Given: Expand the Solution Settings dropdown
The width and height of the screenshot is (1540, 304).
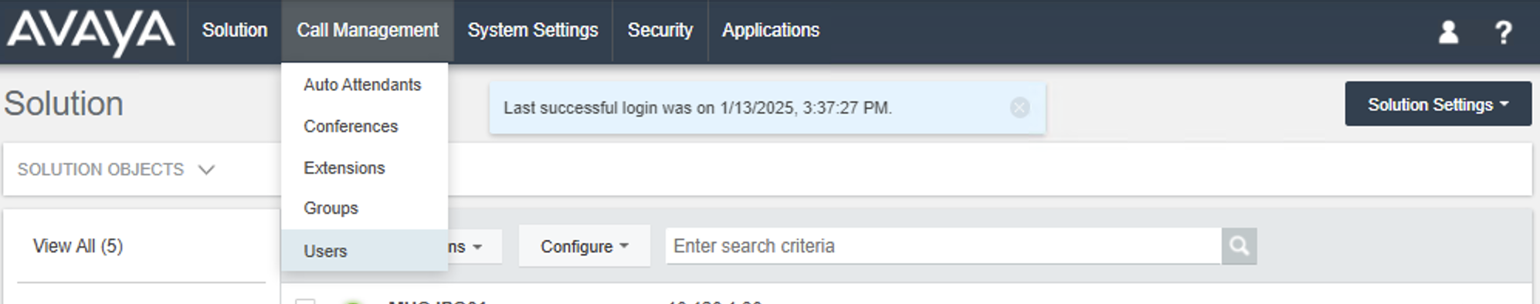Looking at the screenshot, I should pyautogui.click(x=1438, y=104).
